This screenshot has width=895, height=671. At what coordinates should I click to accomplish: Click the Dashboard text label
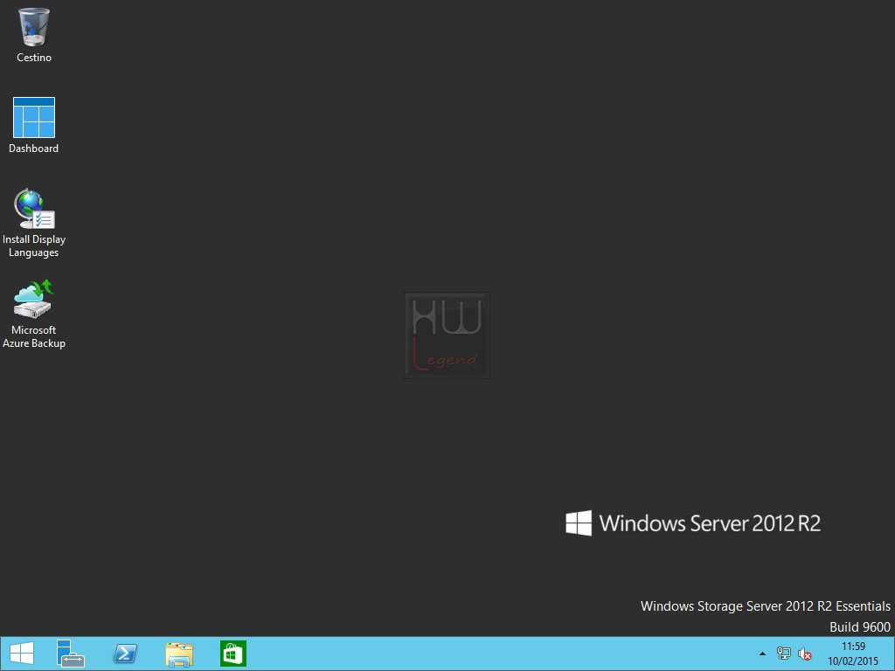click(34, 149)
